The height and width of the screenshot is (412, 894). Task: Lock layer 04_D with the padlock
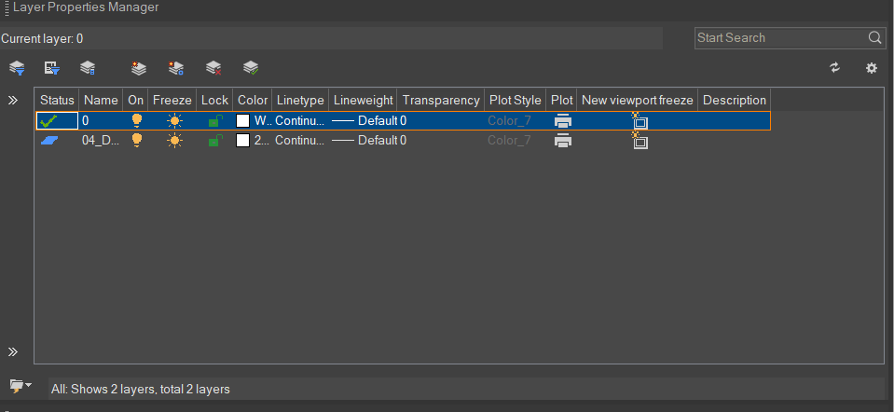click(215, 140)
